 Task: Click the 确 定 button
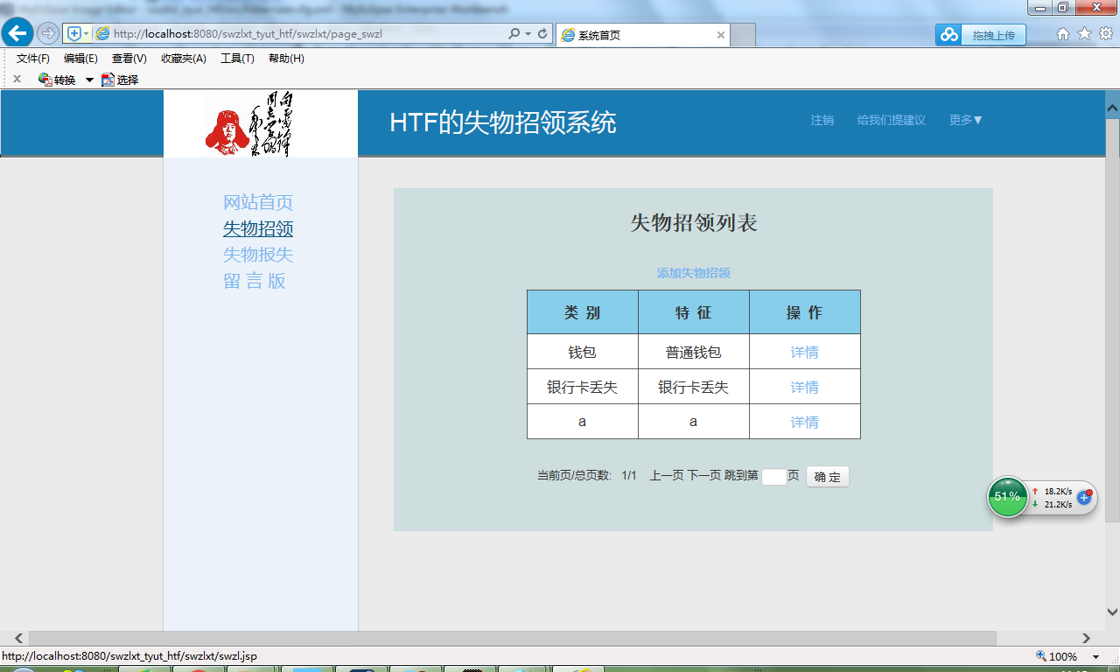[x=827, y=477]
